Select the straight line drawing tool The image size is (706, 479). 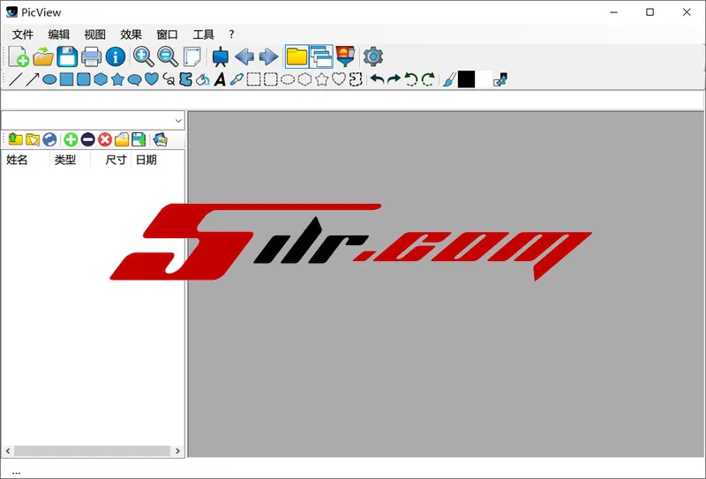[15, 79]
